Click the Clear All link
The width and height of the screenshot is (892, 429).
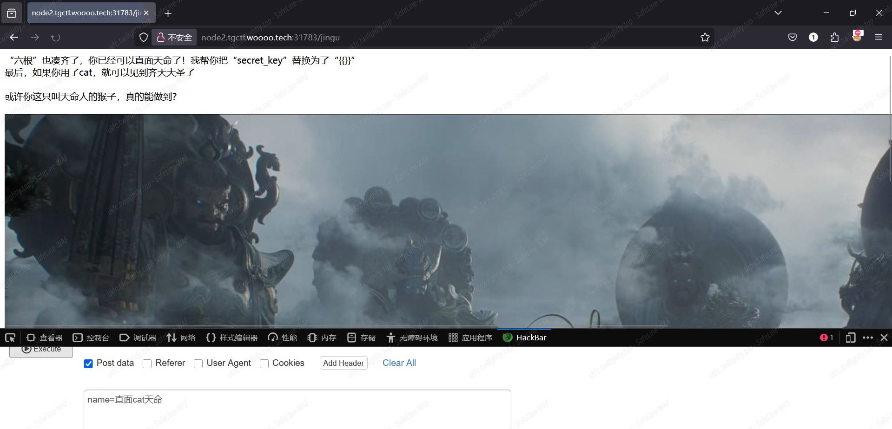click(399, 363)
